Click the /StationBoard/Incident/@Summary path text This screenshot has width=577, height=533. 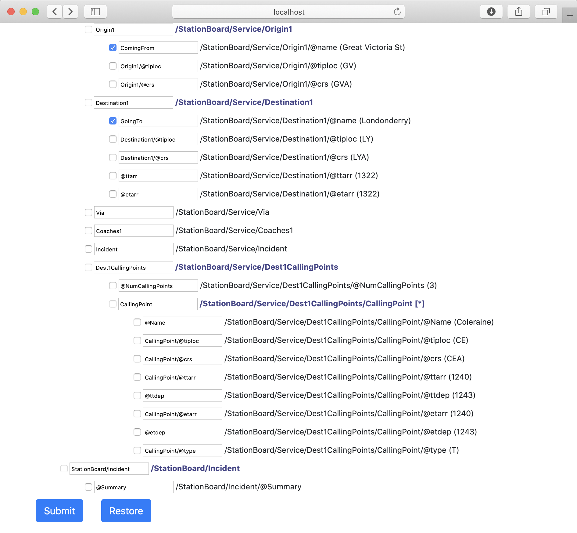pyautogui.click(x=238, y=487)
